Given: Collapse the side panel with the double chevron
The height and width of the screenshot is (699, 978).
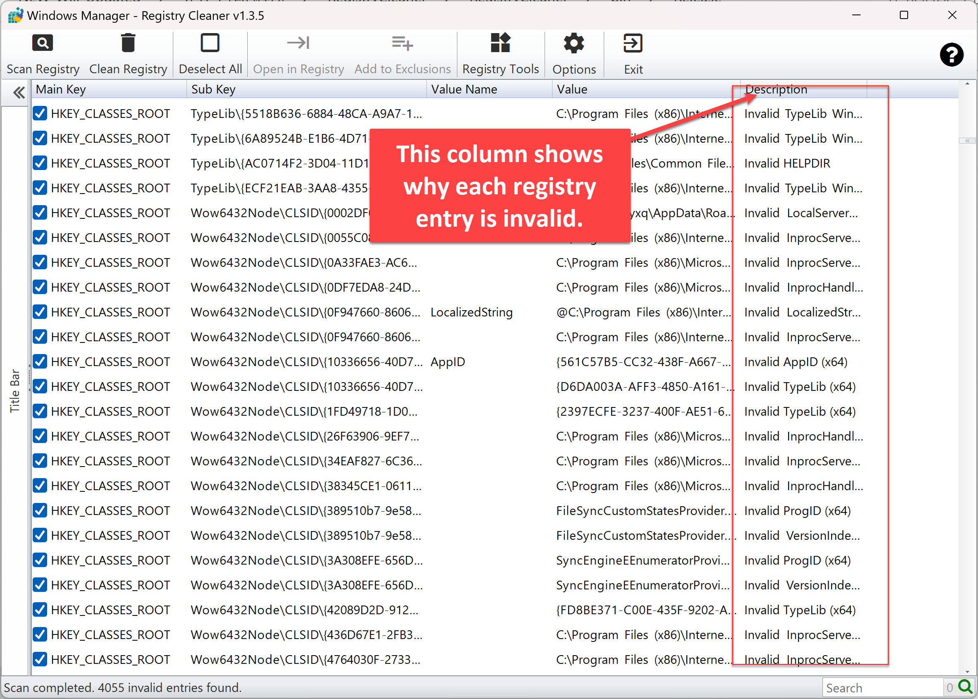Looking at the screenshot, I should [19, 92].
